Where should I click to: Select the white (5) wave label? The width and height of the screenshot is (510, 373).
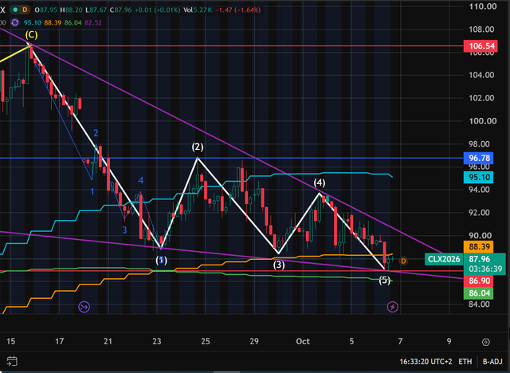click(385, 280)
